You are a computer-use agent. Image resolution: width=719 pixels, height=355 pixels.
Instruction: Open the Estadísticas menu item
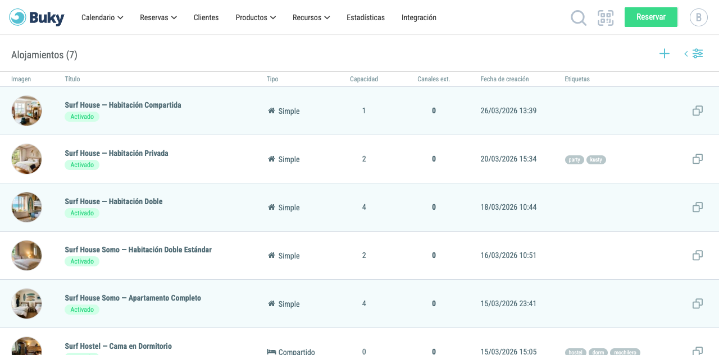pyautogui.click(x=366, y=17)
